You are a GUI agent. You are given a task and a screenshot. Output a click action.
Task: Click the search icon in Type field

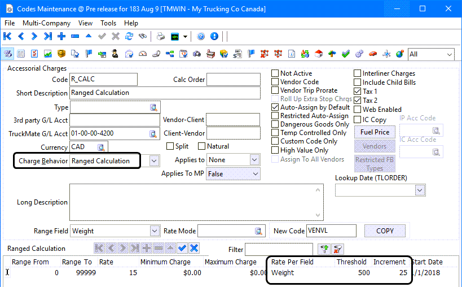click(153, 107)
